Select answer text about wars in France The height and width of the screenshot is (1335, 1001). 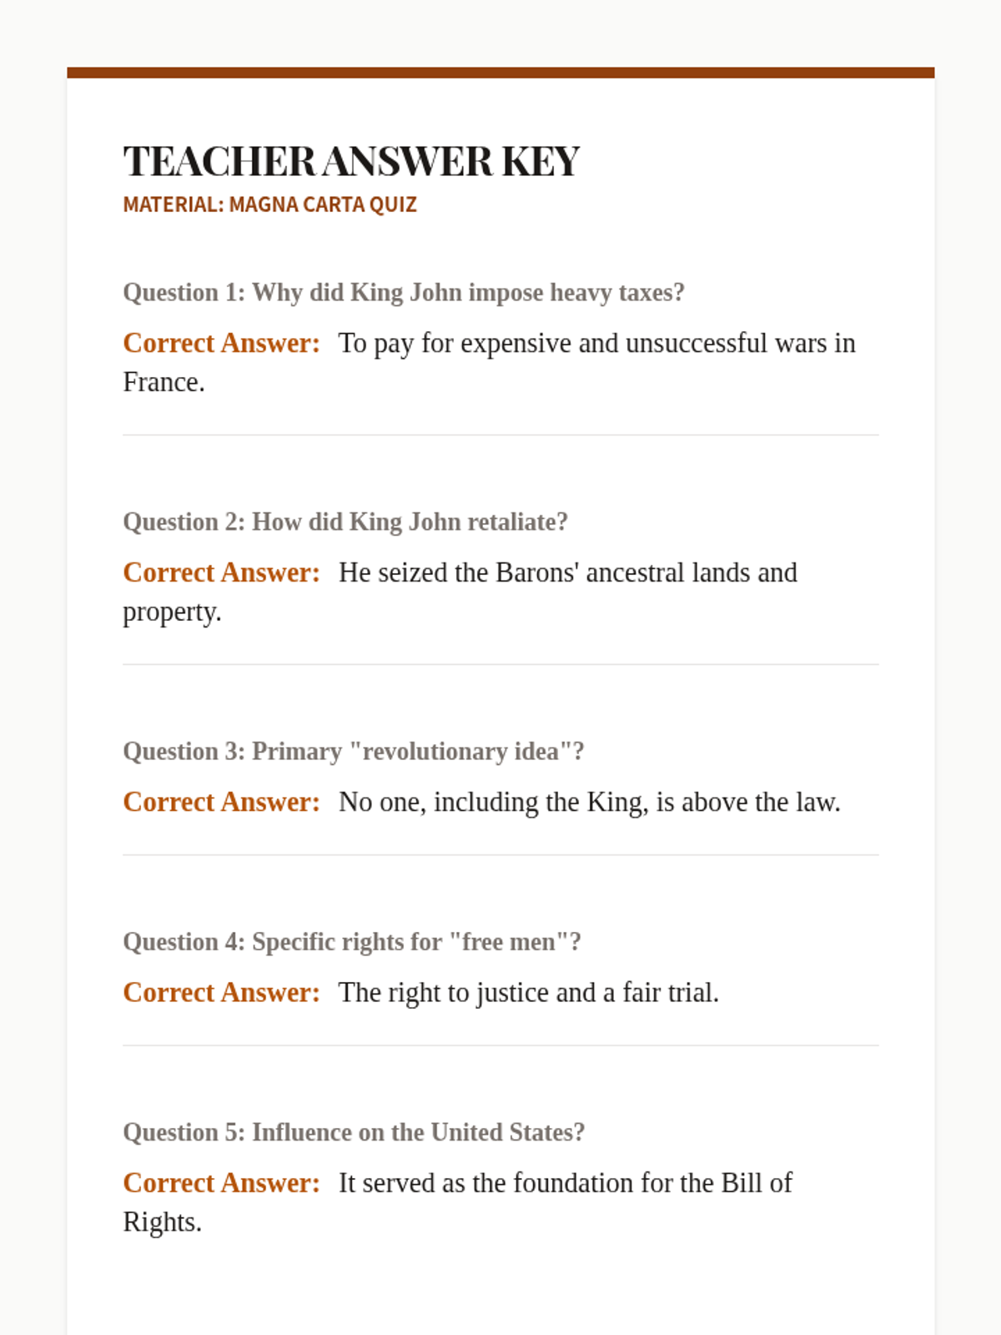(x=490, y=362)
